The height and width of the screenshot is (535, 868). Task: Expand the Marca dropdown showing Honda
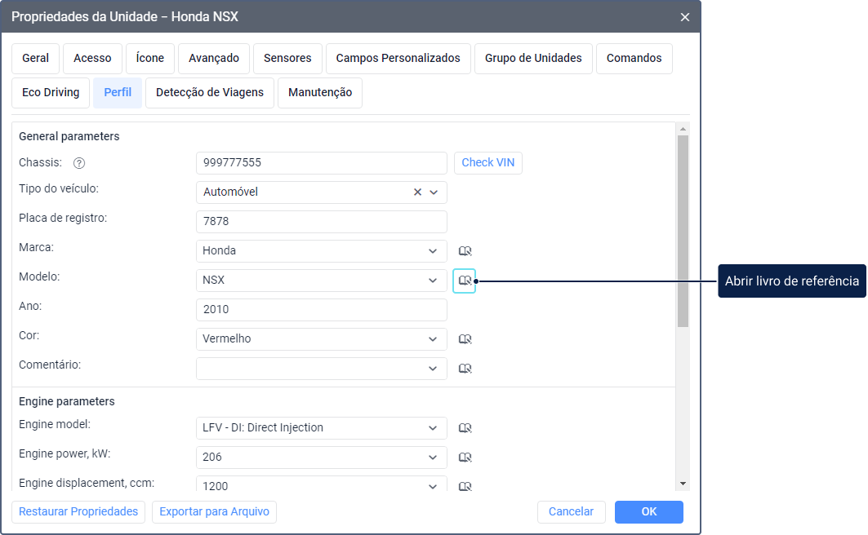tap(433, 251)
